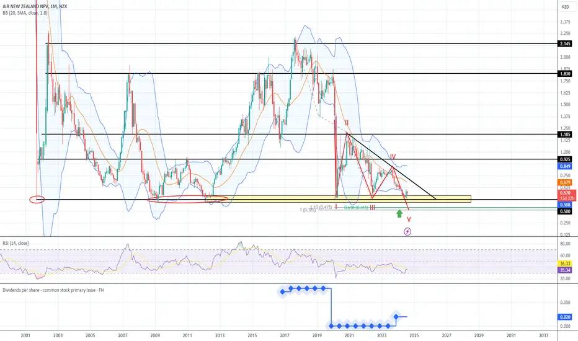Click the 2.145 horizontal line price label
The height and width of the screenshot is (341, 578).
tap(565, 44)
